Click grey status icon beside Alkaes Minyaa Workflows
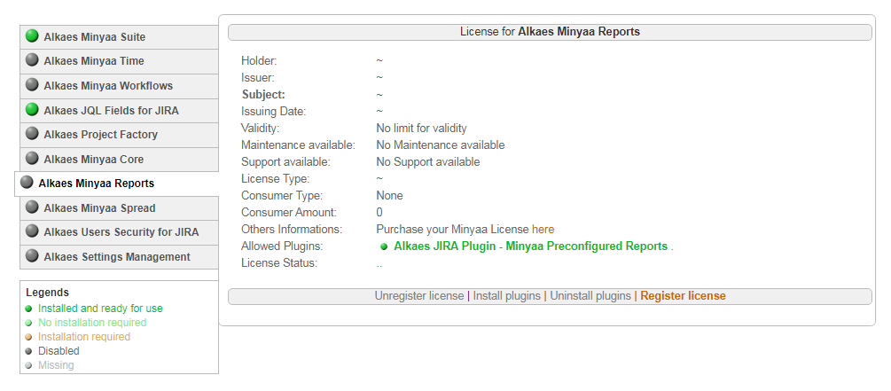Image resolution: width=891 pixels, height=391 pixels. pyautogui.click(x=33, y=85)
